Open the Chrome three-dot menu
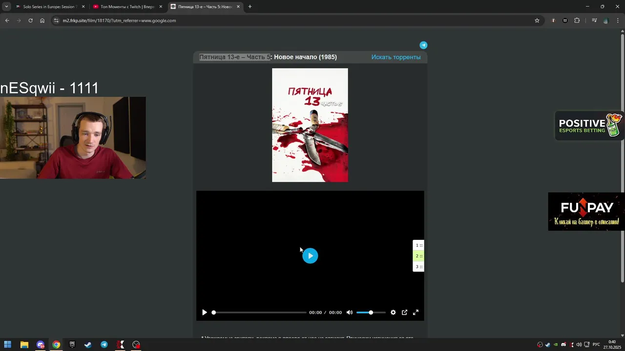The width and height of the screenshot is (625, 351). click(x=618, y=20)
